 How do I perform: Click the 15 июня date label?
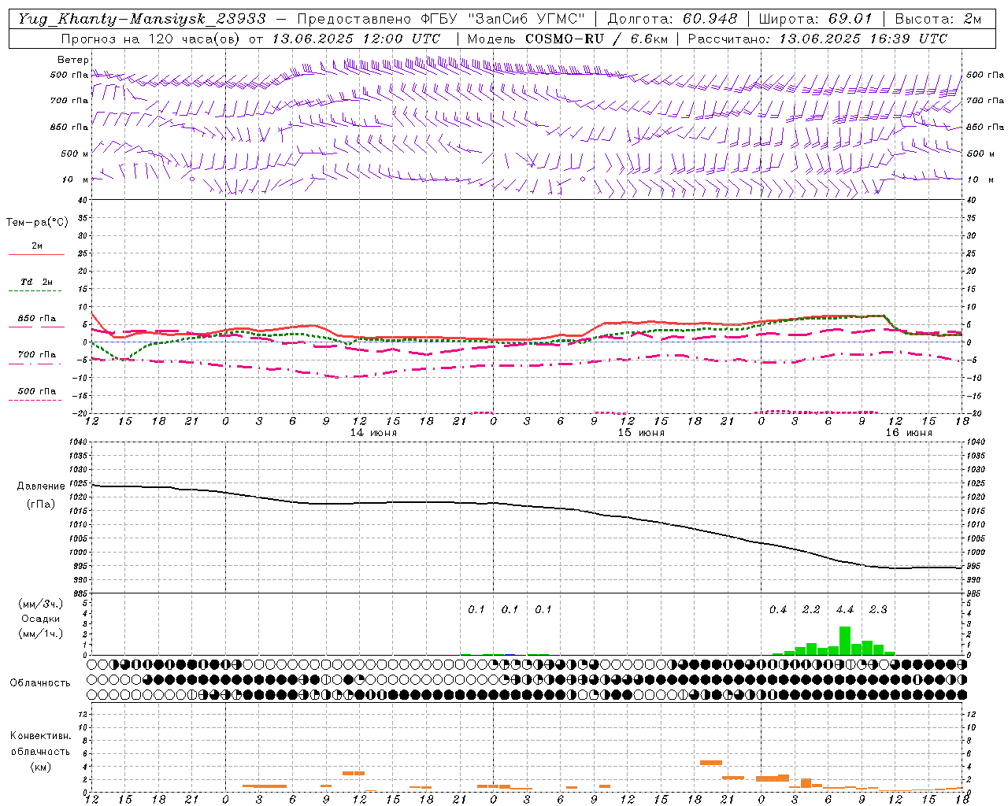pos(641,433)
